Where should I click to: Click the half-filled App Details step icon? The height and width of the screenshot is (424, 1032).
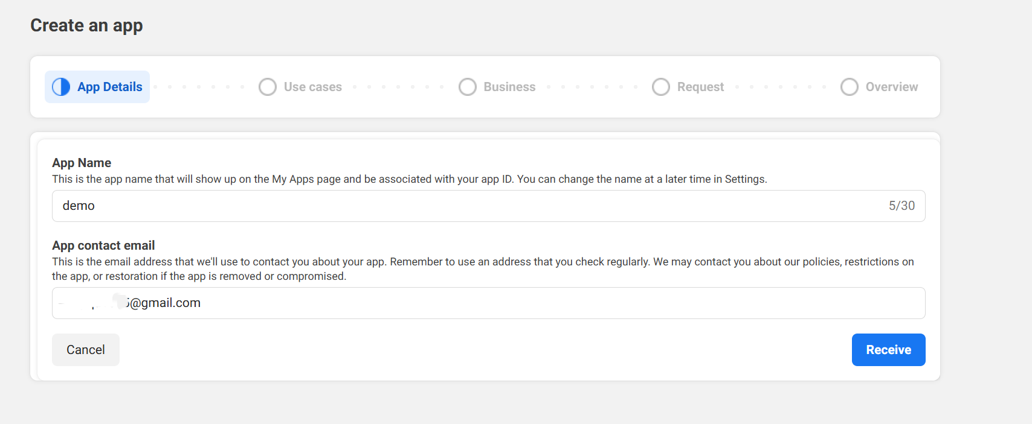pyautogui.click(x=61, y=87)
